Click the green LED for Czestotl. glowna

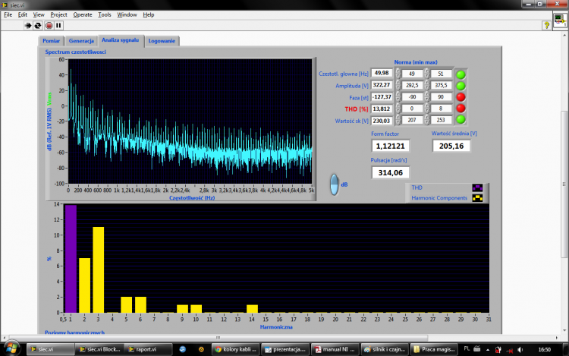[x=461, y=74]
